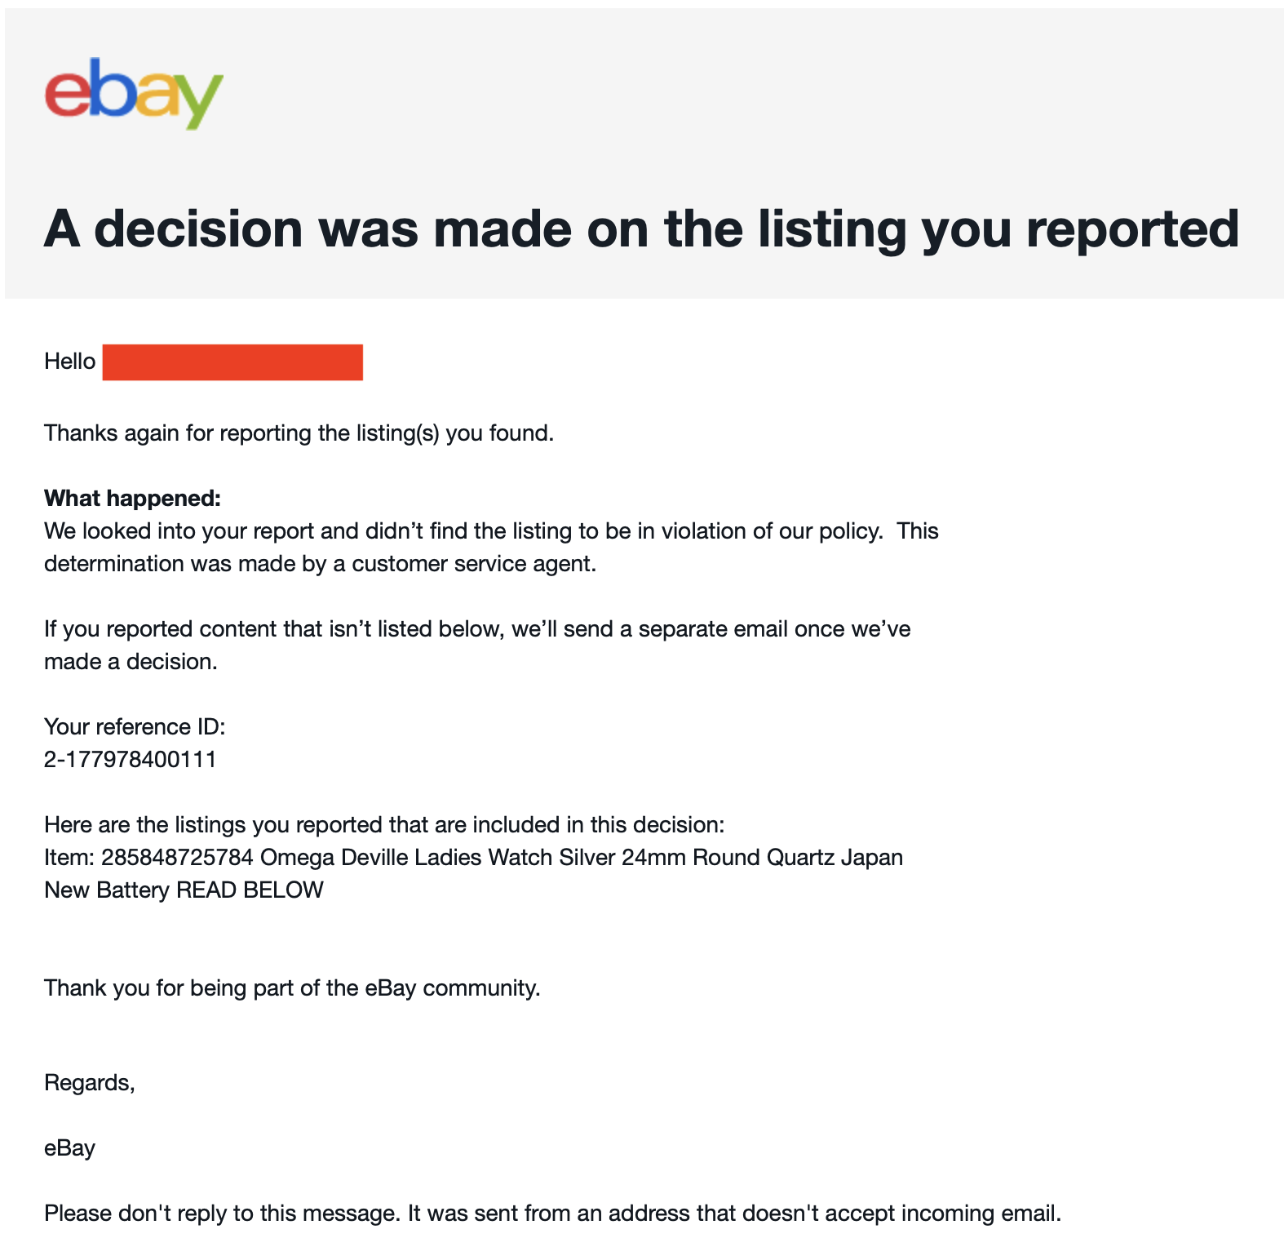Click the 'Here are the listings' line
Screen dimensions: 1284x1247
[384, 825]
